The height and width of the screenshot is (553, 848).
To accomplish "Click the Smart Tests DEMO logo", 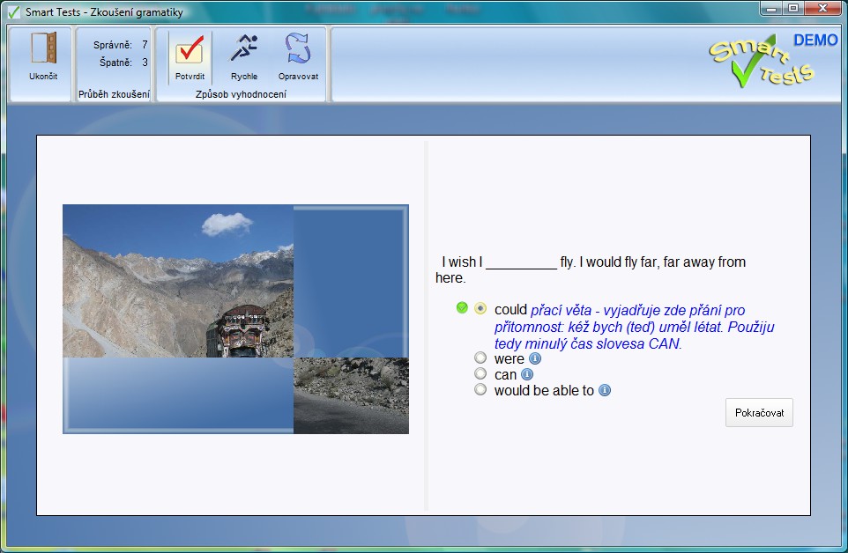I will click(772, 60).
